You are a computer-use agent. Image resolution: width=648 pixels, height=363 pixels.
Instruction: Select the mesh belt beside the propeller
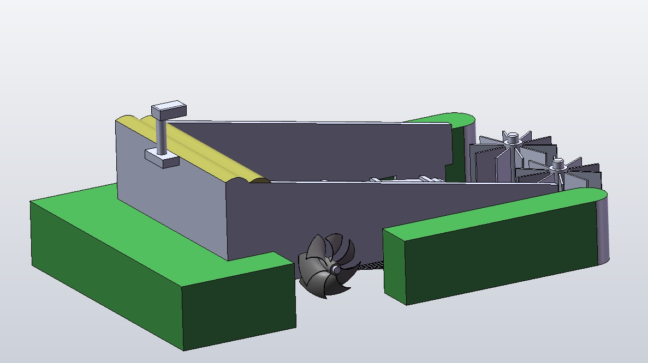[371, 266]
